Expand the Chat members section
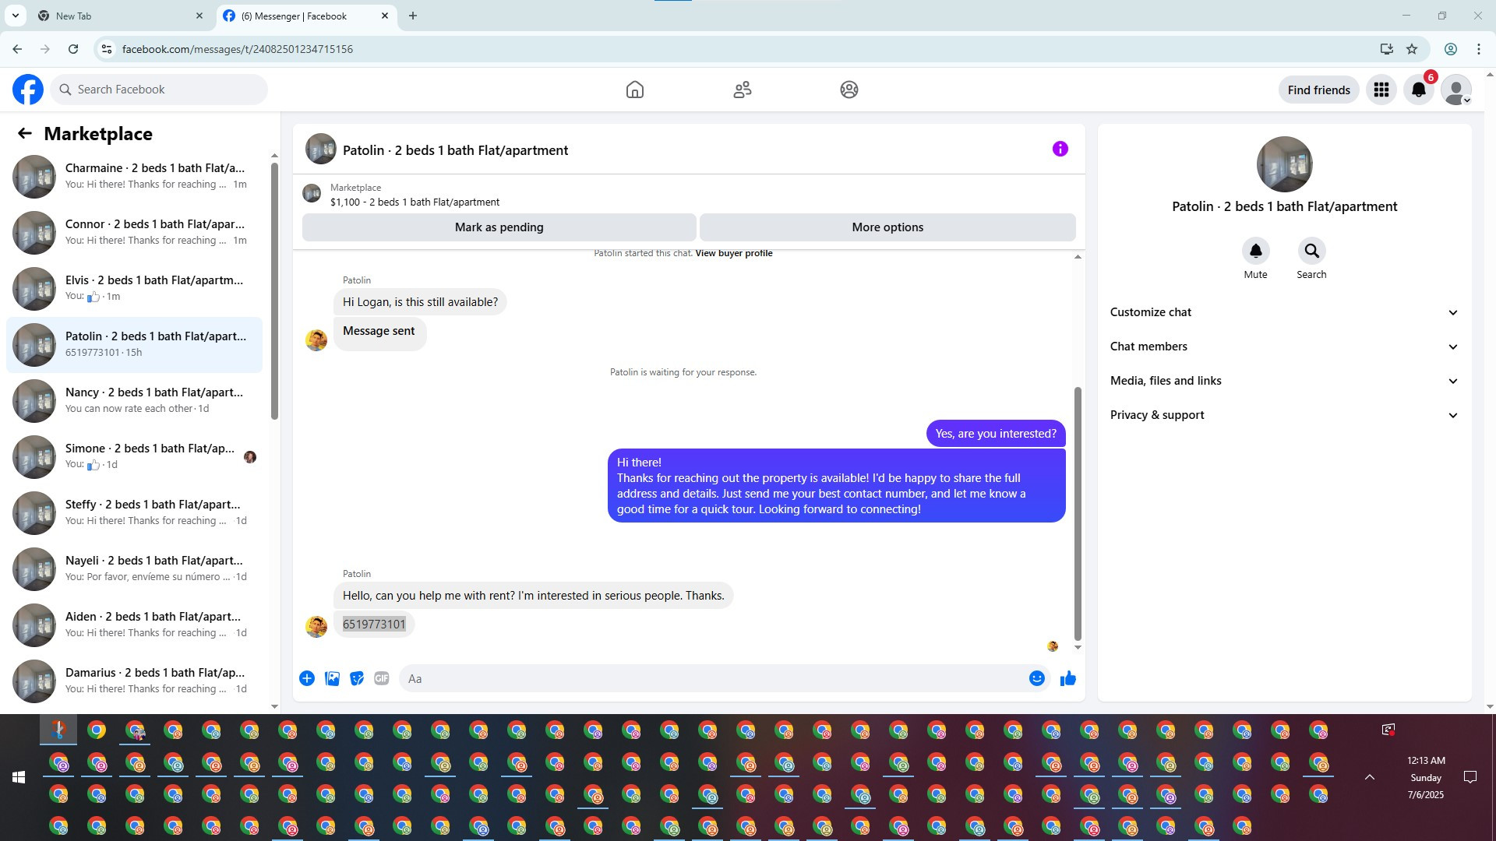 pos(1283,347)
